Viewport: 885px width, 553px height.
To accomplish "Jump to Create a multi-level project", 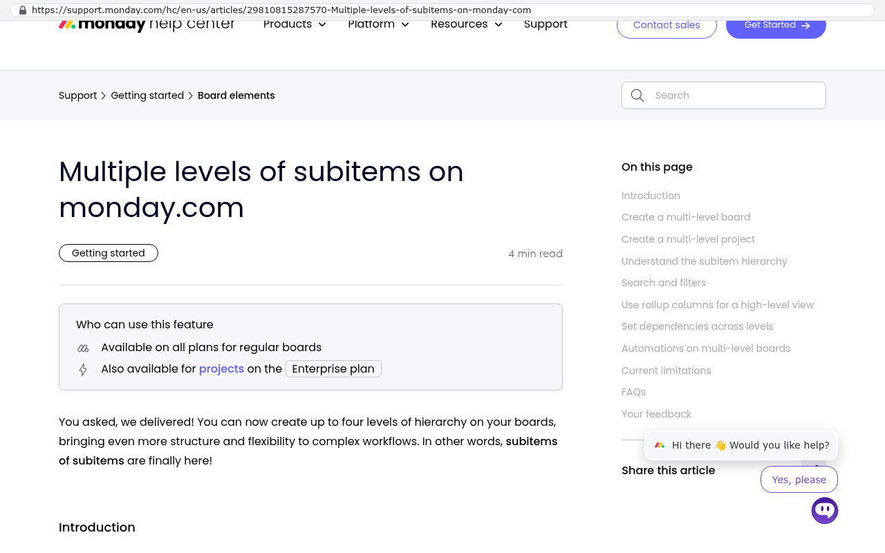I will click(688, 239).
